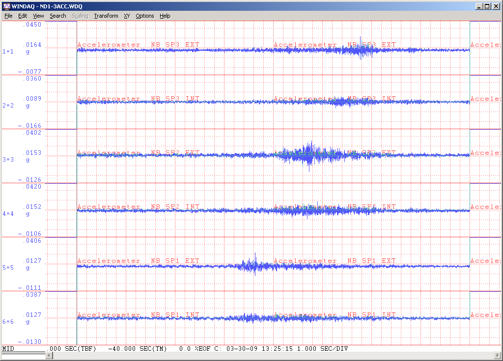Click first 'Accelerometer NB SP3 INT' event marker
Viewport: 503px width, 361px height.
pos(138,99)
